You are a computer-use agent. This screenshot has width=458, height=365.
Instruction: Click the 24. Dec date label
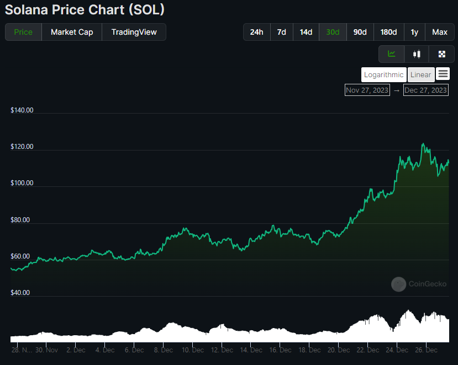click(x=397, y=350)
